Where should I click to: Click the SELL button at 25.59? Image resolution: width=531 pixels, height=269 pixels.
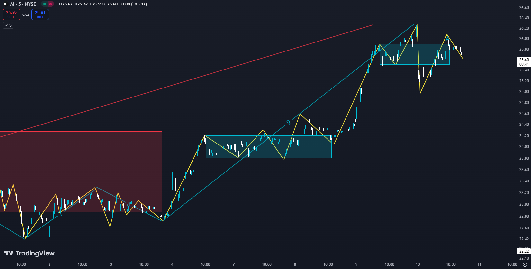11,14
